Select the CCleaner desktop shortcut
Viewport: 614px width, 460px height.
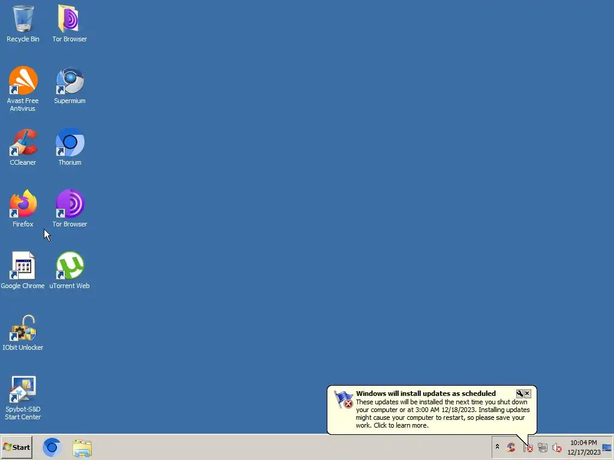point(23,147)
